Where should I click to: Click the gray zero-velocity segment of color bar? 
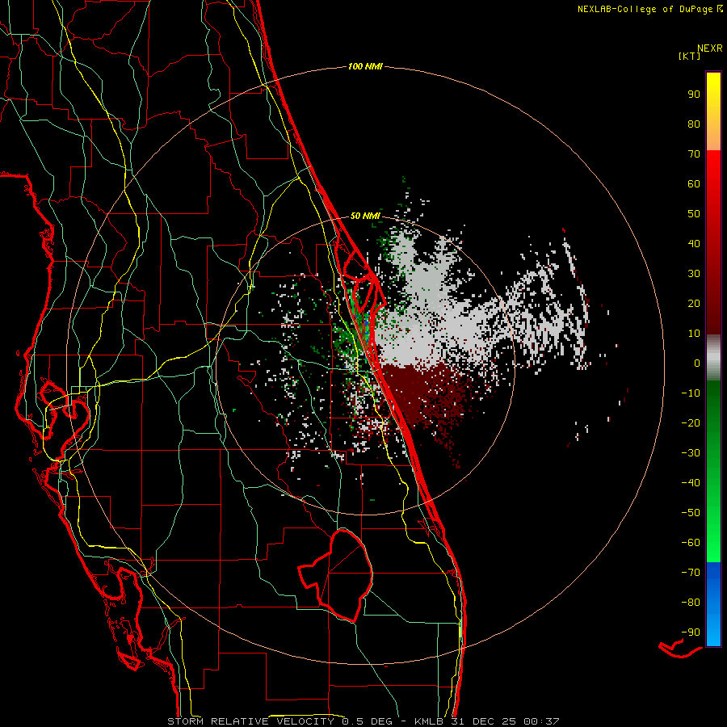(713, 358)
